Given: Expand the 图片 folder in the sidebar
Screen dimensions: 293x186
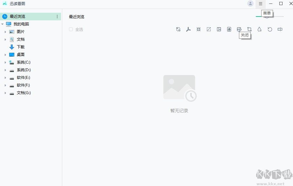Looking at the screenshot, I should coord(5,31).
